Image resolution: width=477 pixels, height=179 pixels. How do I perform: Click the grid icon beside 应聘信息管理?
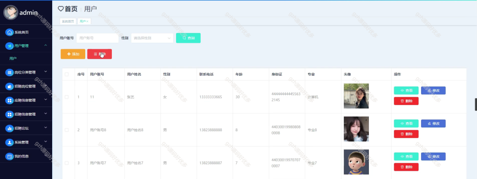pos(10,100)
